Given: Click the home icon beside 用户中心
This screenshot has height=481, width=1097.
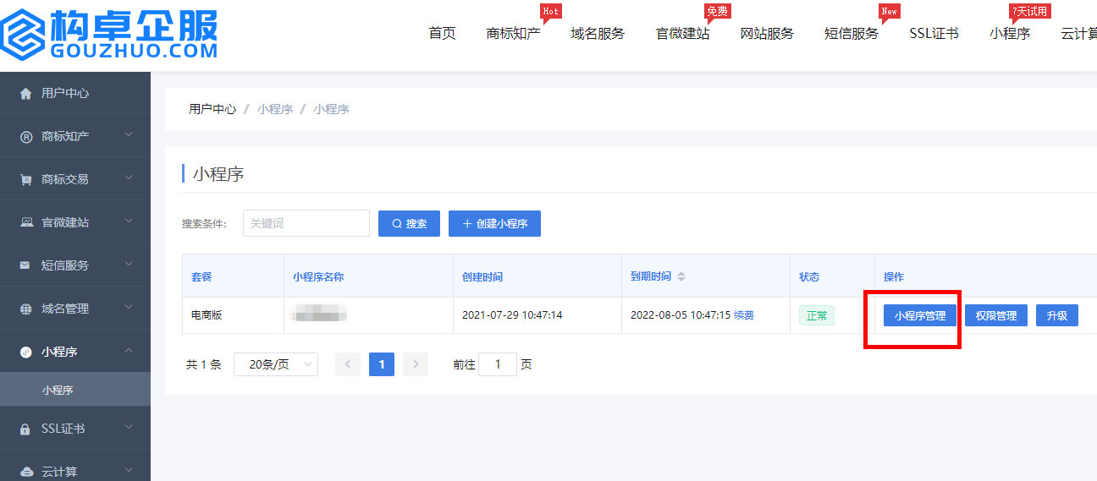Looking at the screenshot, I should click(25, 93).
